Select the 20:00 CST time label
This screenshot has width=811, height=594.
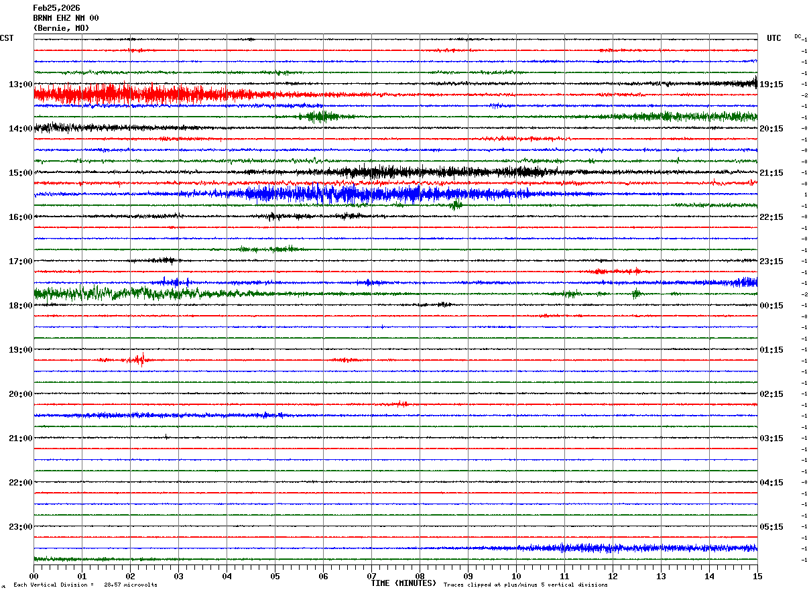pyautogui.click(x=21, y=394)
